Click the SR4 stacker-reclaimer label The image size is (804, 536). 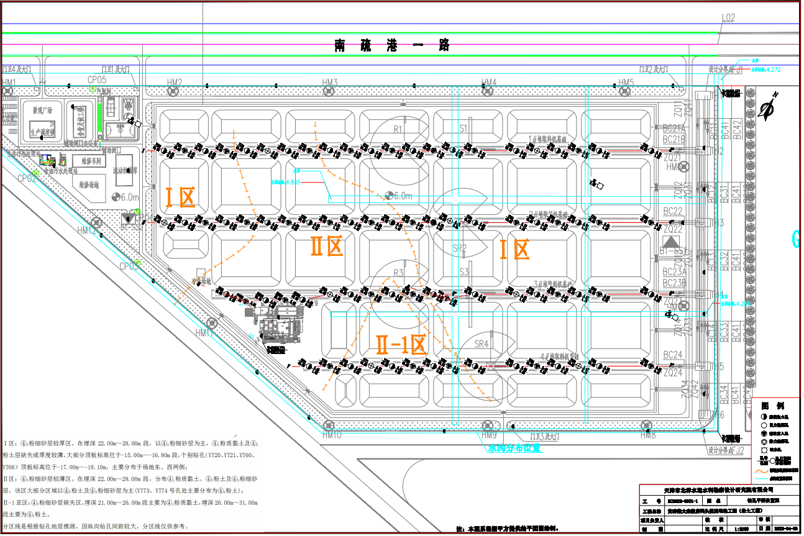tap(482, 344)
